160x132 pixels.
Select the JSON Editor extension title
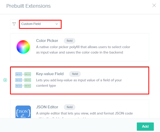tap(47, 107)
